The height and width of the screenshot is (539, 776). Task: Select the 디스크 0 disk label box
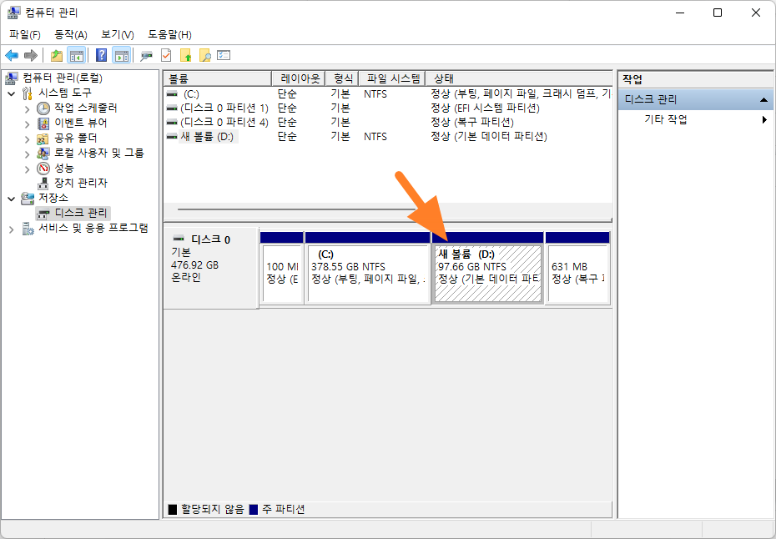click(x=211, y=268)
